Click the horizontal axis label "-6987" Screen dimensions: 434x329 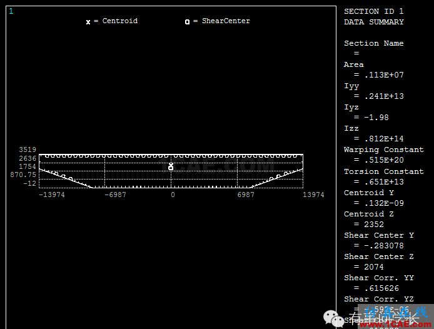115,195
